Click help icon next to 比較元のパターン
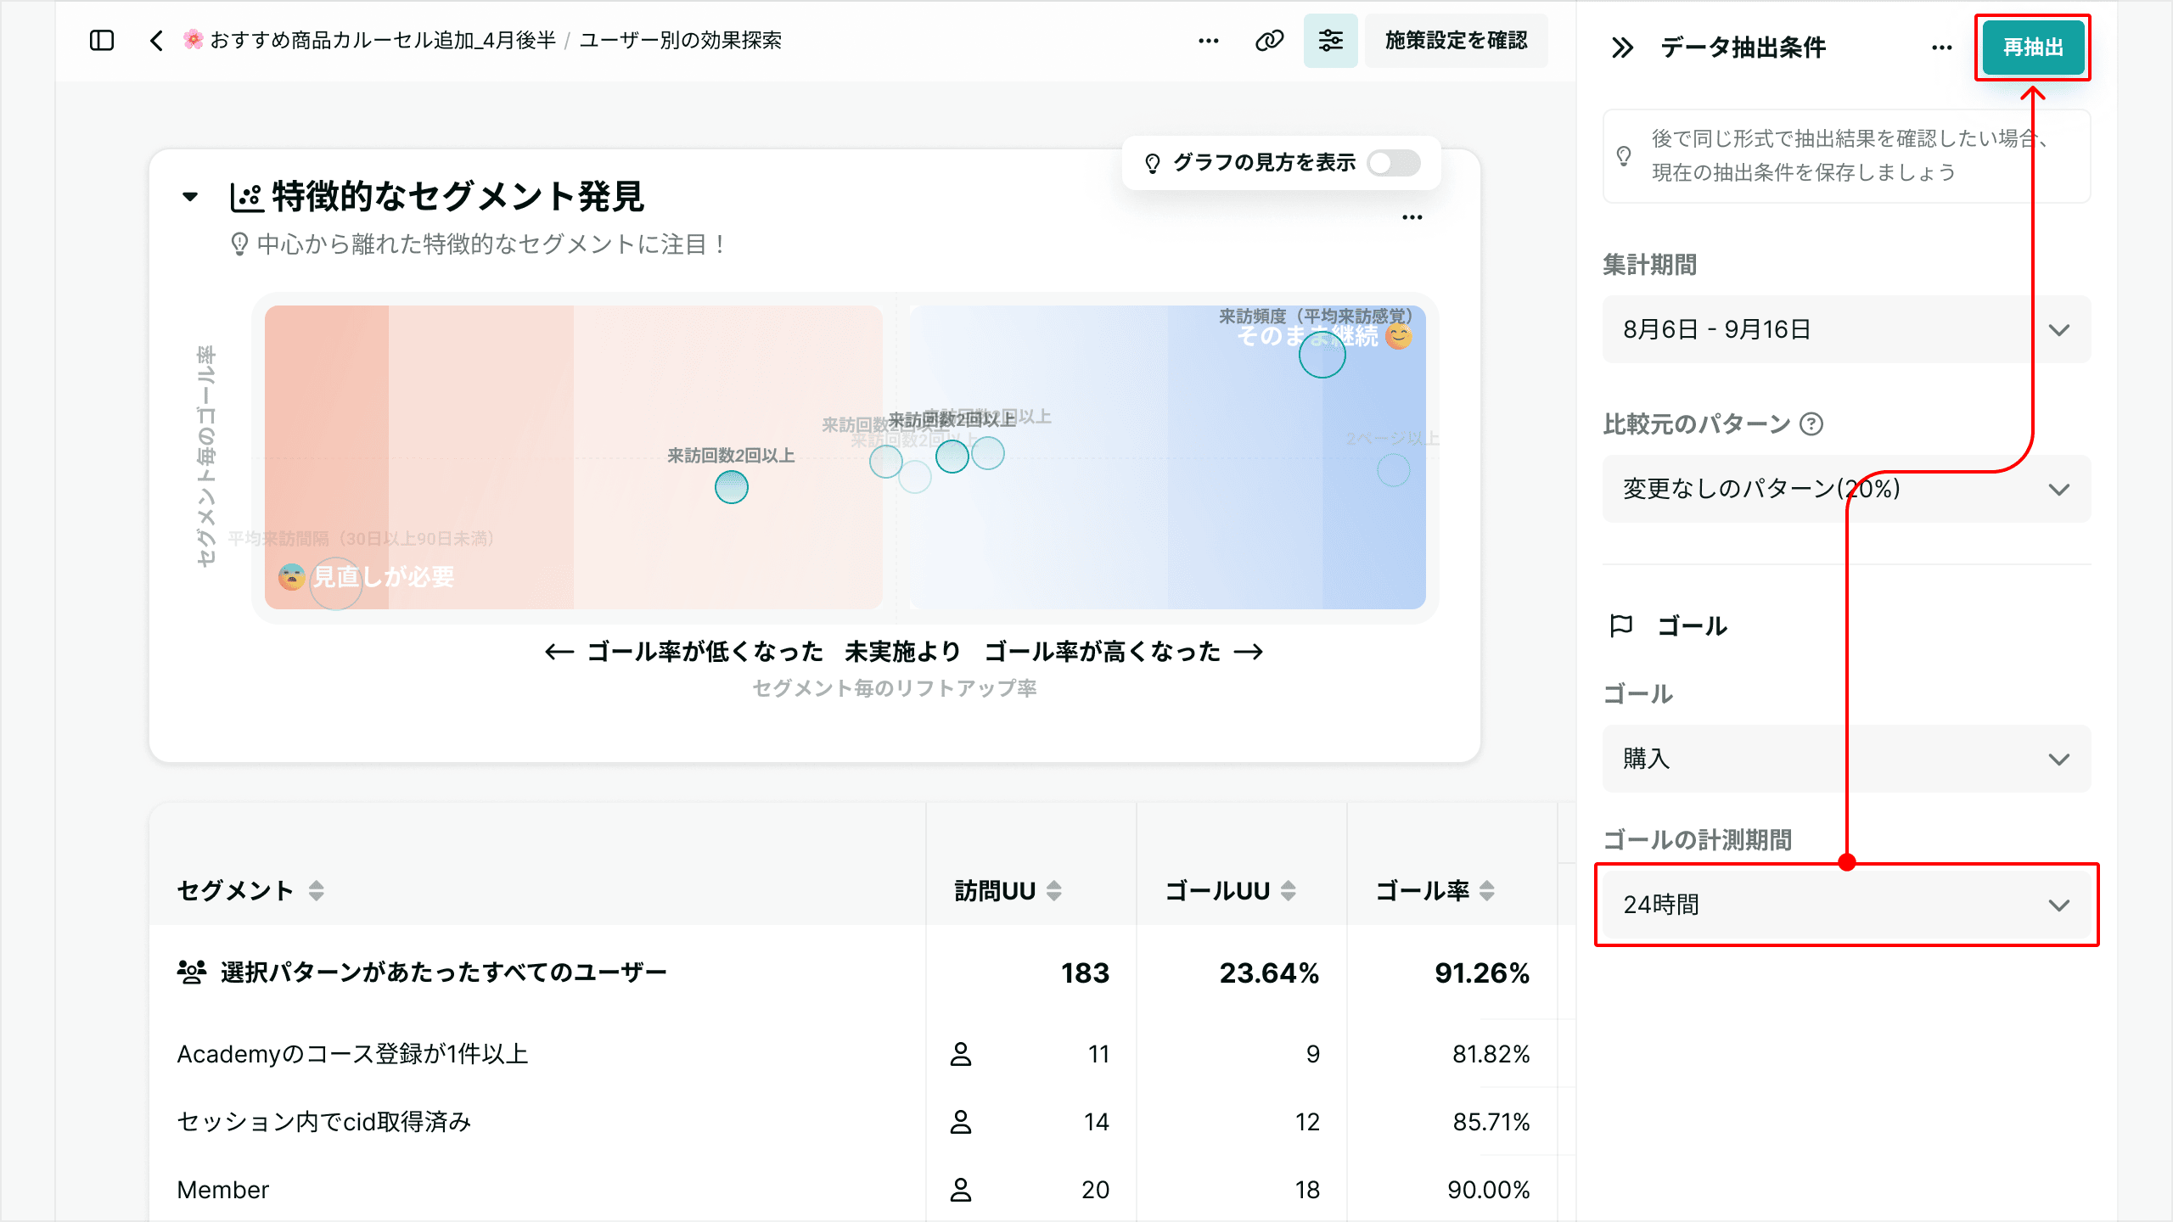This screenshot has width=2173, height=1222. [x=1811, y=423]
